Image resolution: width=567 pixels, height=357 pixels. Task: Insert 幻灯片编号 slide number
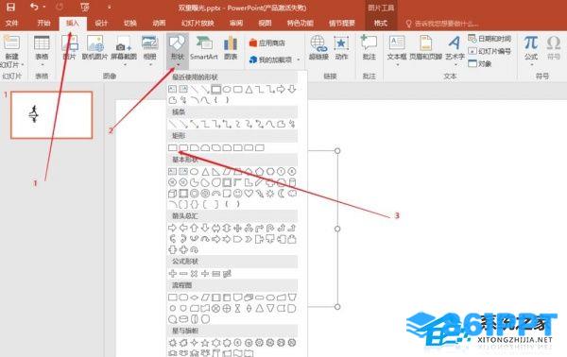pyautogui.click(x=490, y=51)
